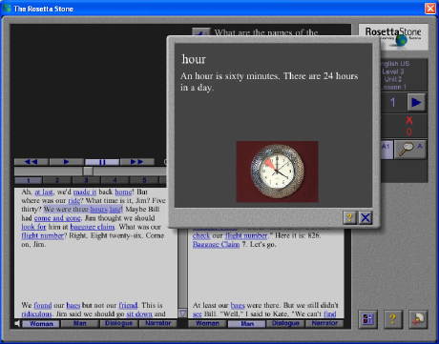
Task: Click the 'see' link in right panel
Action: point(198,314)
